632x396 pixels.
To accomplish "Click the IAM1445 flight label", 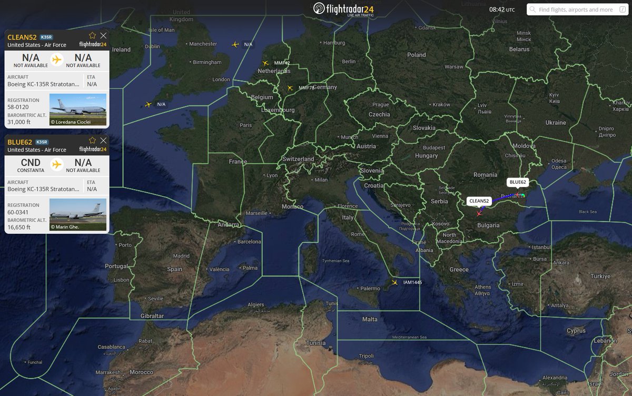I will (412, 283).
